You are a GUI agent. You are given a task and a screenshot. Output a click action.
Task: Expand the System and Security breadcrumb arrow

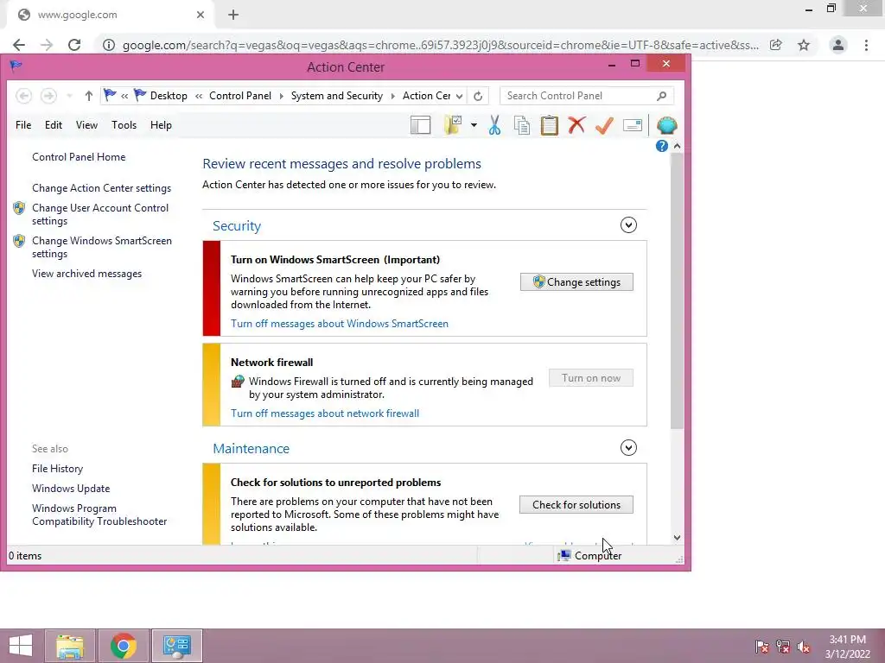[393, 96]
